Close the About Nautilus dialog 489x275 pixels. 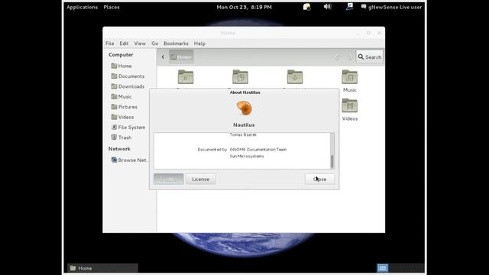319,180
